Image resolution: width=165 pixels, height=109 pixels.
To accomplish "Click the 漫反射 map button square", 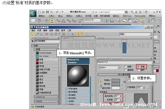I will 122,84.
